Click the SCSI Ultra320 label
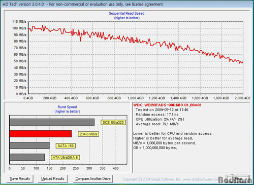This screenshot has height=185, width=254. [113, 122]
